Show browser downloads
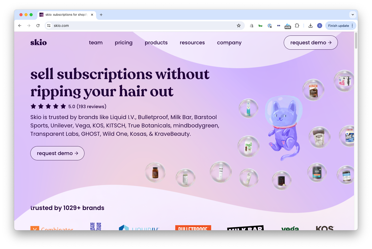This screenshot has height=249, width=372. click(311, 26)
